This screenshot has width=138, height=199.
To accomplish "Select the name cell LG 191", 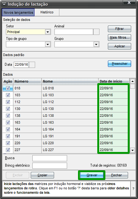I will pyautogui.click(x=70, y=136).
